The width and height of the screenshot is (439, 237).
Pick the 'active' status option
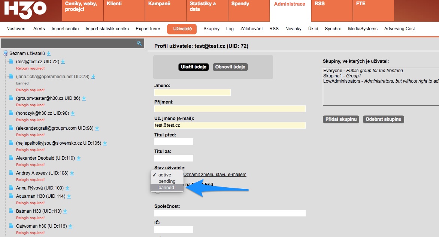pyautogui.click(x=164, y=175)
